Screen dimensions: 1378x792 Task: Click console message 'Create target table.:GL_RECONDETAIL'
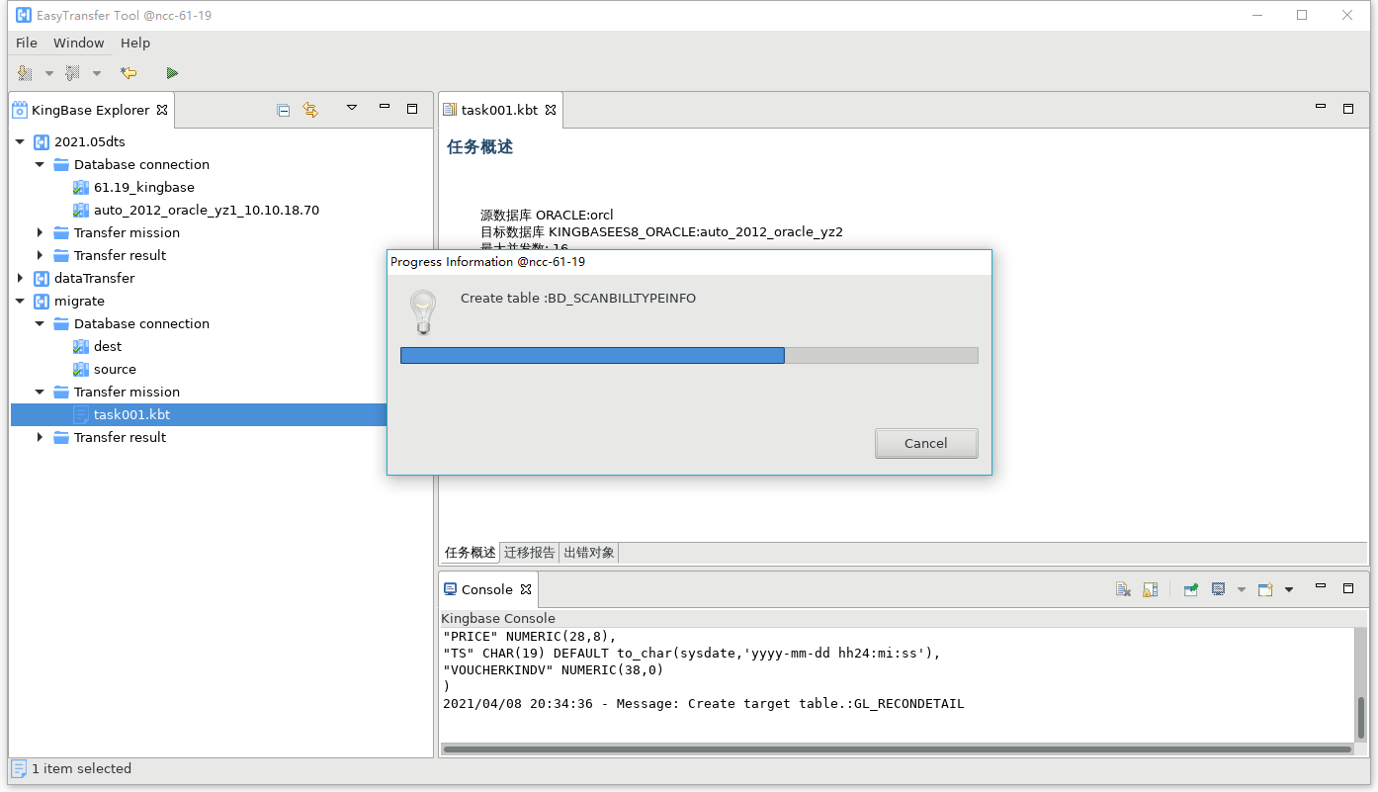pos(703,704)
